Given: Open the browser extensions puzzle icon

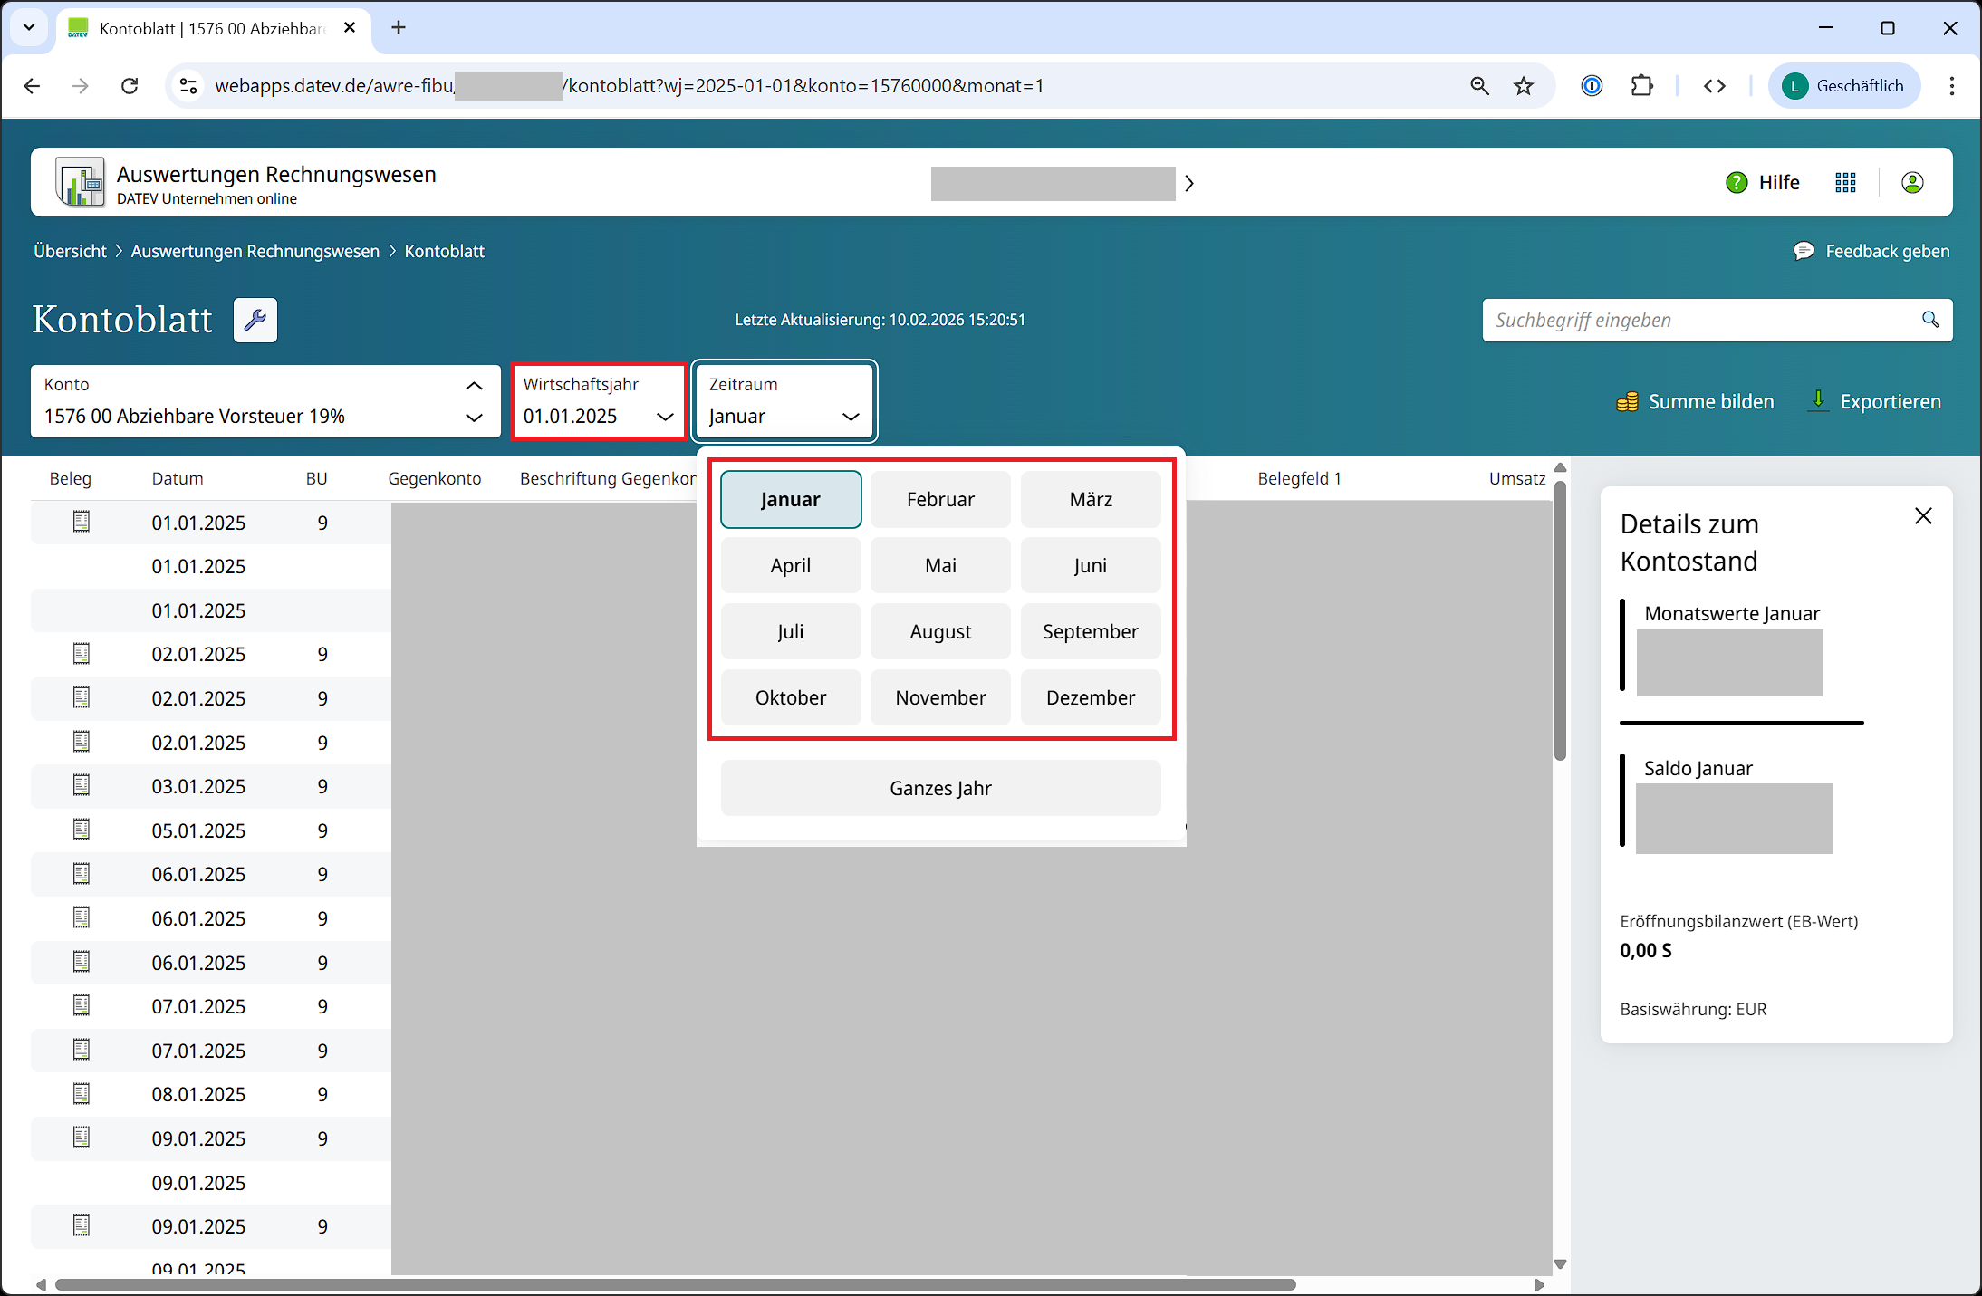Looking at the screenshot, I should [1641, 86].
